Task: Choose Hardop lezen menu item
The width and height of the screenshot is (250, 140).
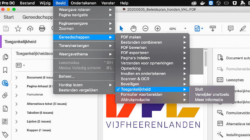Action: (x=84, y=85)
